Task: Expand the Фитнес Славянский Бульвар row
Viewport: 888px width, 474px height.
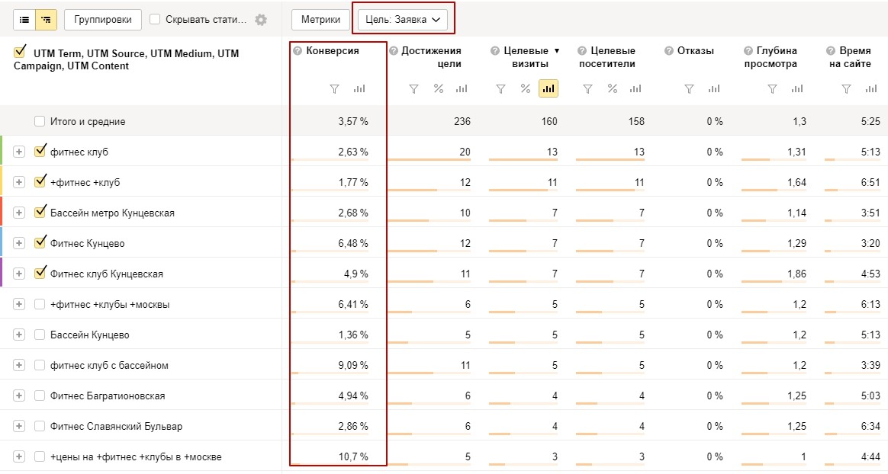Action: (x=19, y=427)
